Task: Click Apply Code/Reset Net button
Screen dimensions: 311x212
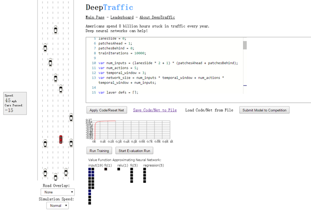Action: point(107,110)
